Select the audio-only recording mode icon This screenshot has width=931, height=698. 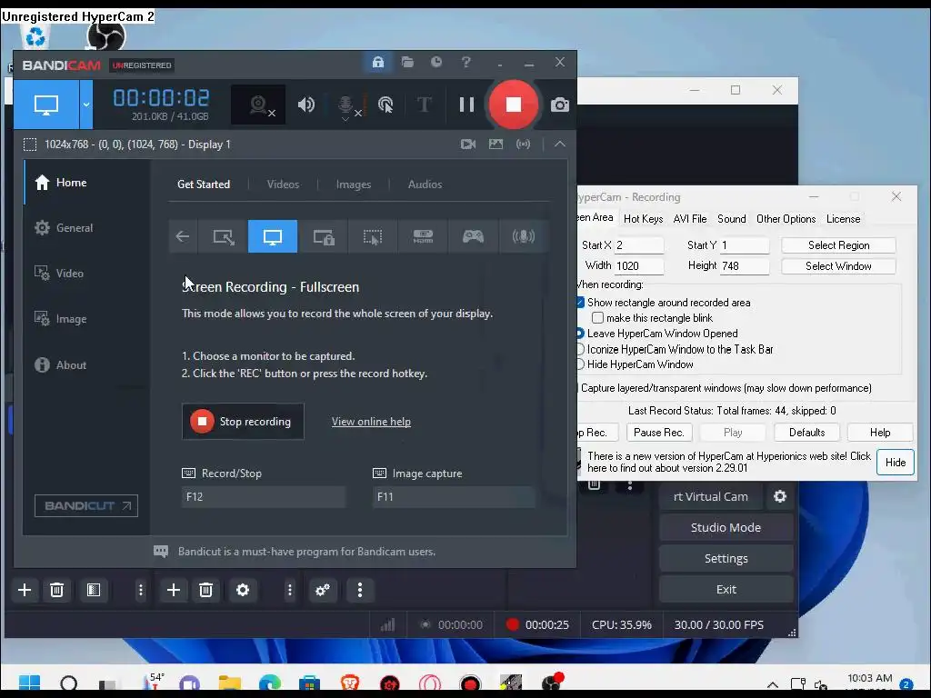(x=523, y=236)
